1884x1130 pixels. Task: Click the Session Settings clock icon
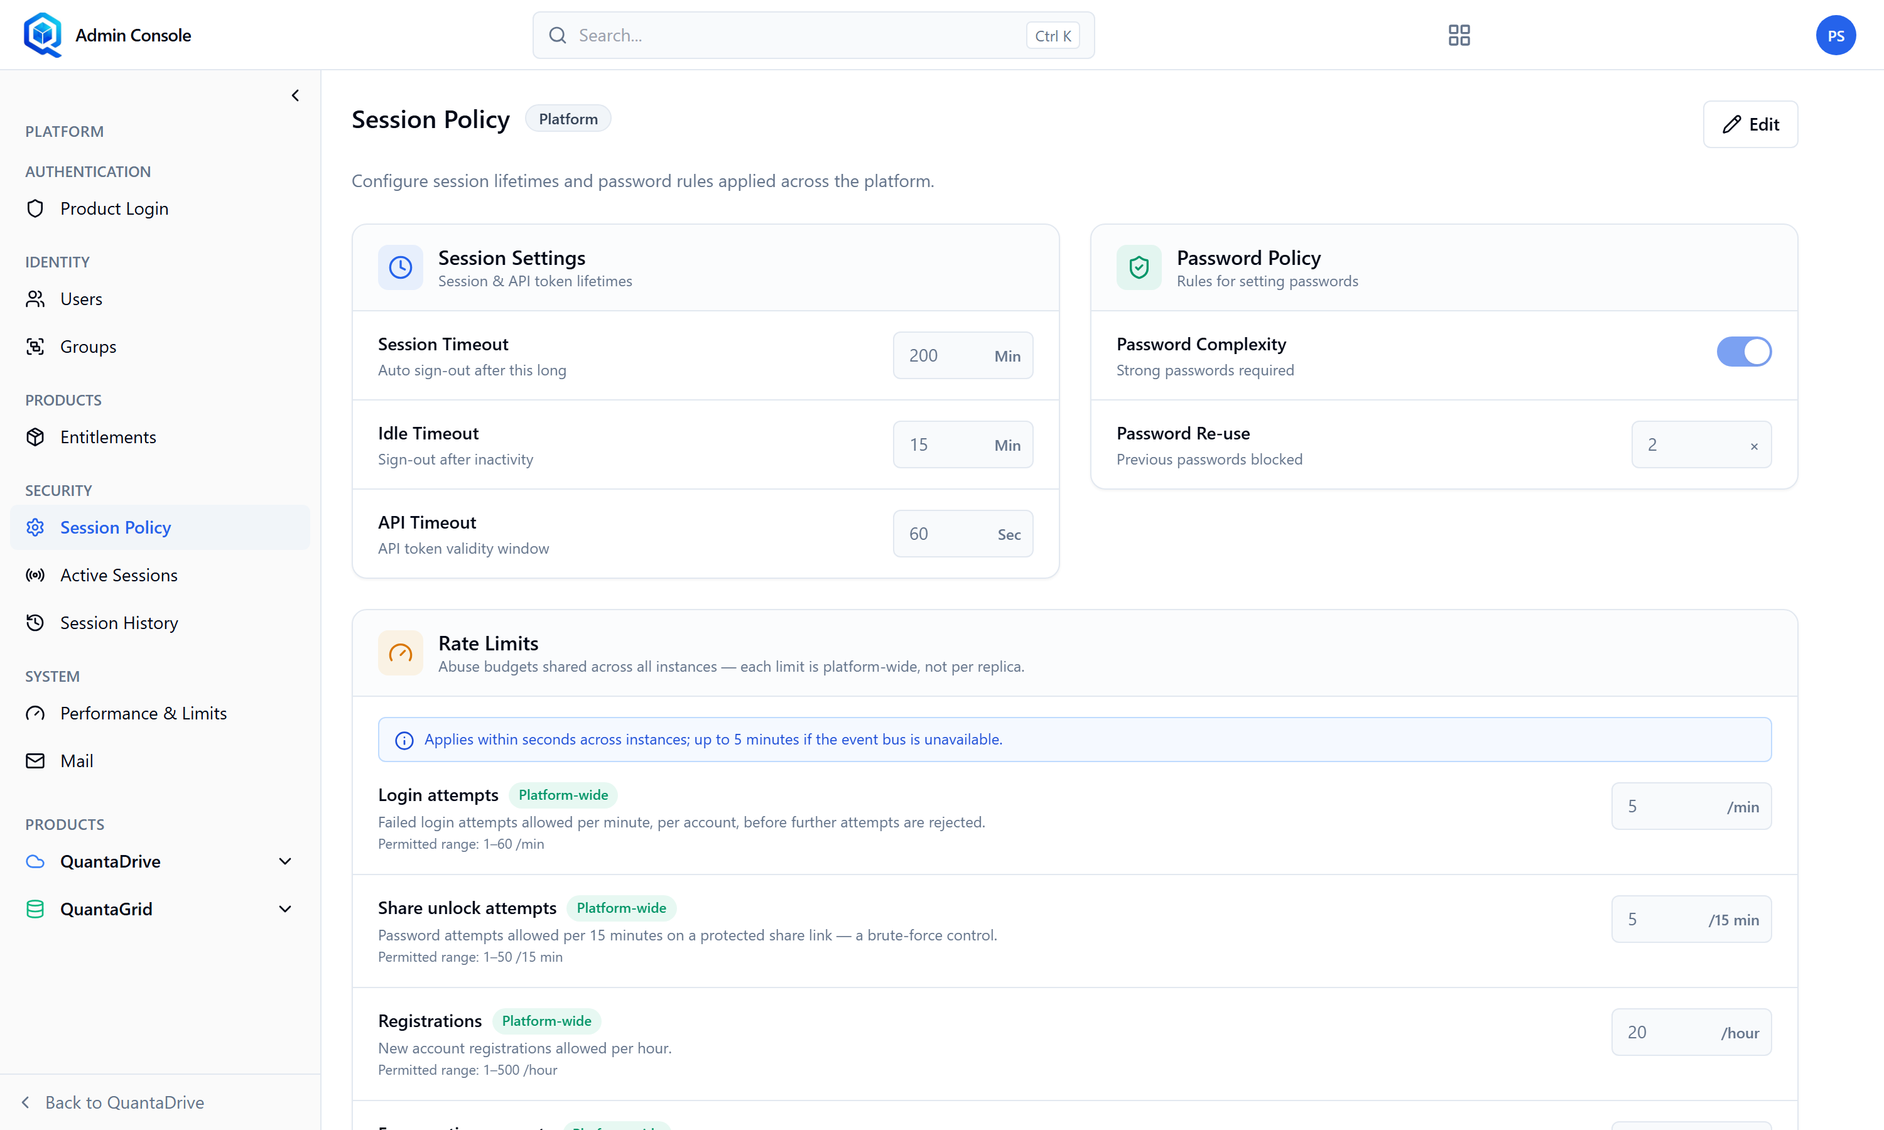coord(401,267)
